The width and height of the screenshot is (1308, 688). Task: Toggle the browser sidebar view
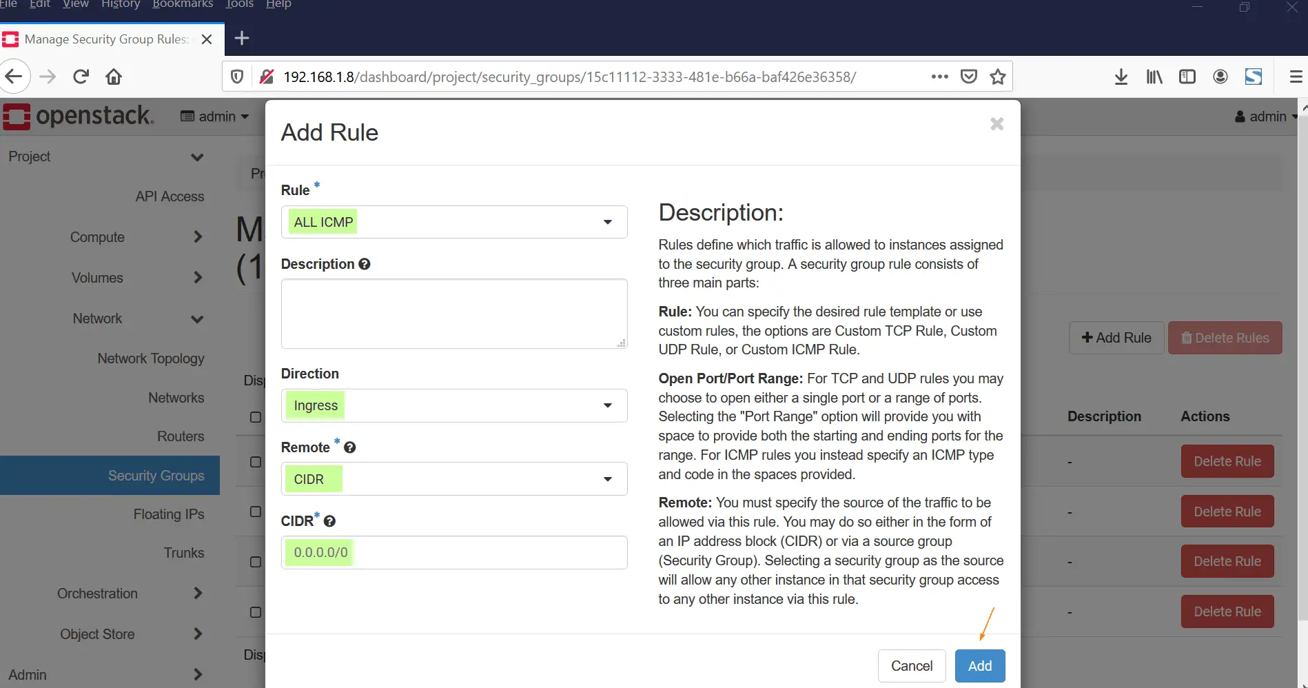pos(1187,77)
